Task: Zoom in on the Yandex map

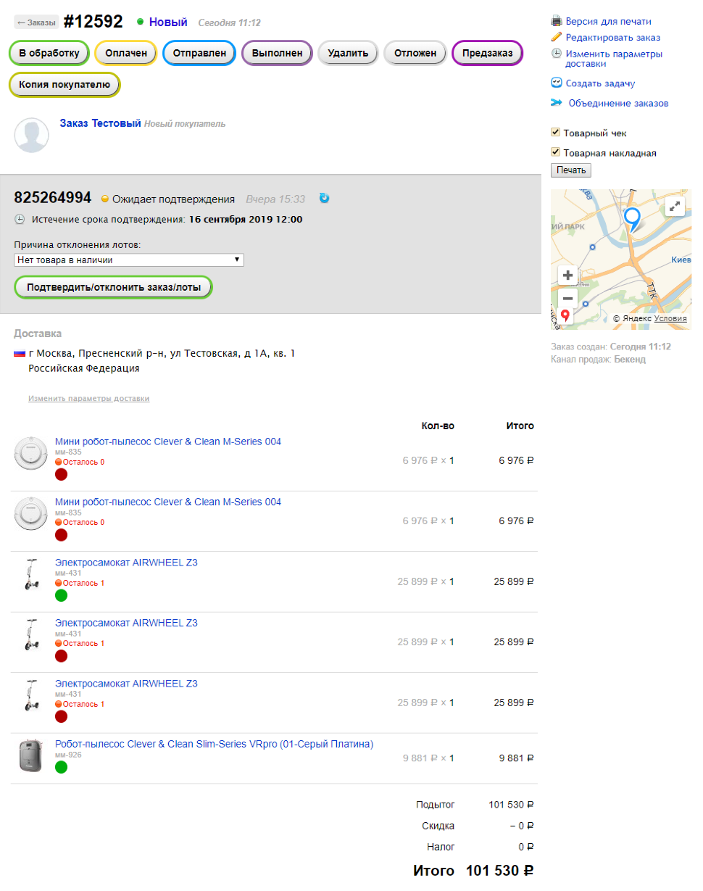Action: [567, 275]
